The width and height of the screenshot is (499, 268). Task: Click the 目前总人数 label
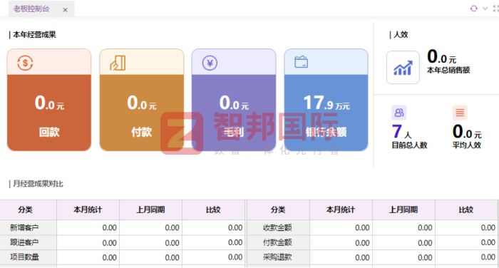409,145
